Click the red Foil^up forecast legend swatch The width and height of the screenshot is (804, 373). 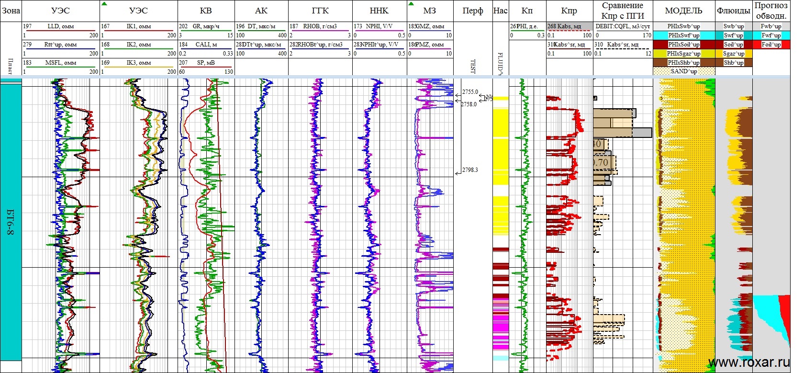771,45
